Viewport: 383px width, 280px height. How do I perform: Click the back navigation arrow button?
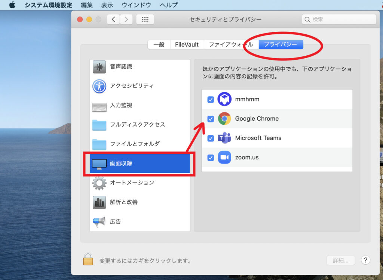pos(114,19)
